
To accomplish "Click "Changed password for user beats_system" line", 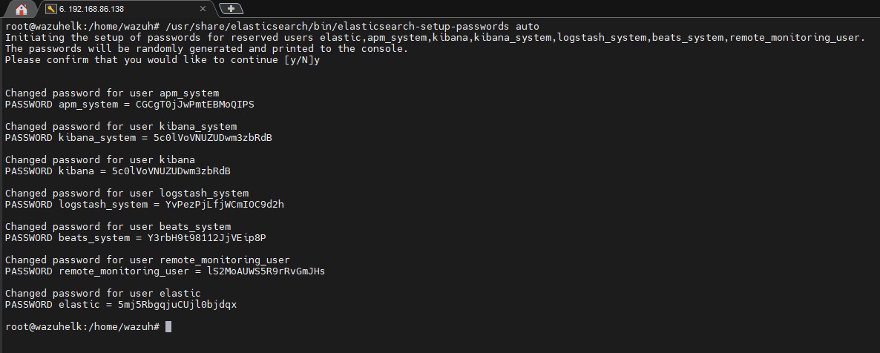I will pos(117,227).
